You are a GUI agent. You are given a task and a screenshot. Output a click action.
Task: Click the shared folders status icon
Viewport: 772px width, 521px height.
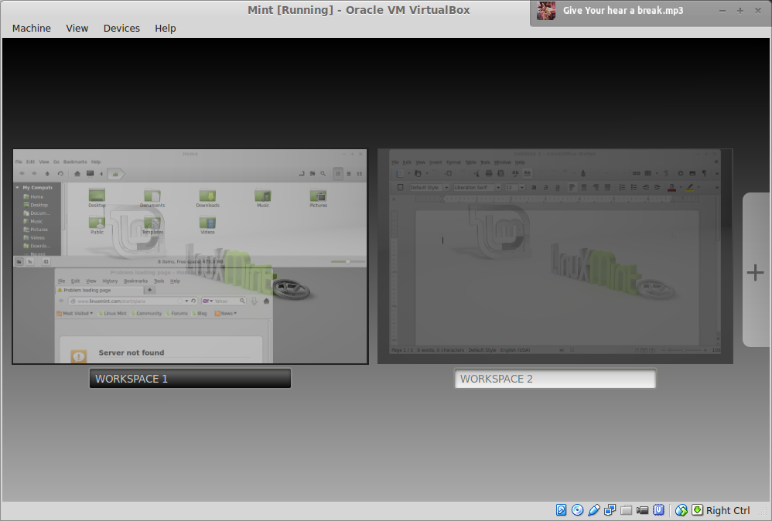click(627, 510)
